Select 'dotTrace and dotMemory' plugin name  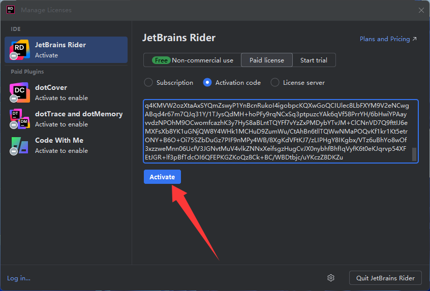coord(79,114)
